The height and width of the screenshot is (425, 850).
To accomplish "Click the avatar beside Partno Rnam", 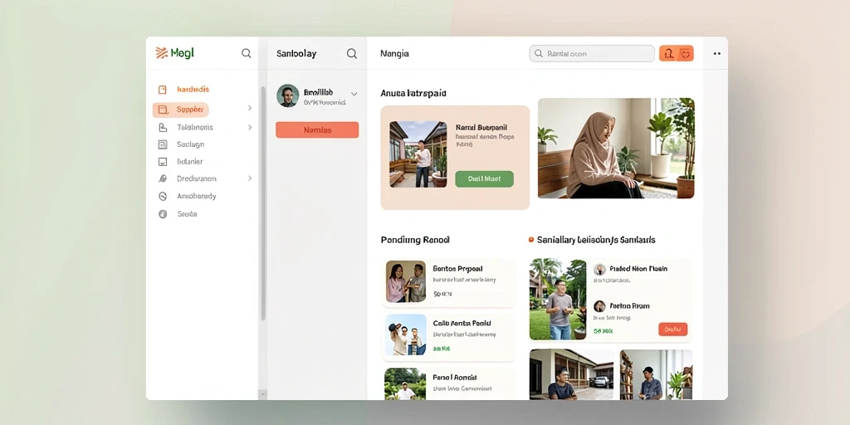I will pos(599,306).
